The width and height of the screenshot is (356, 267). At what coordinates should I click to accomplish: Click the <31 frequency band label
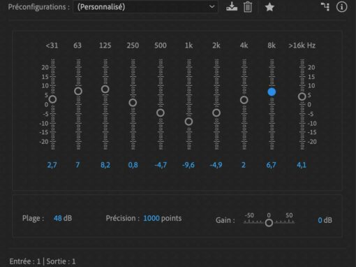(52, 45)
